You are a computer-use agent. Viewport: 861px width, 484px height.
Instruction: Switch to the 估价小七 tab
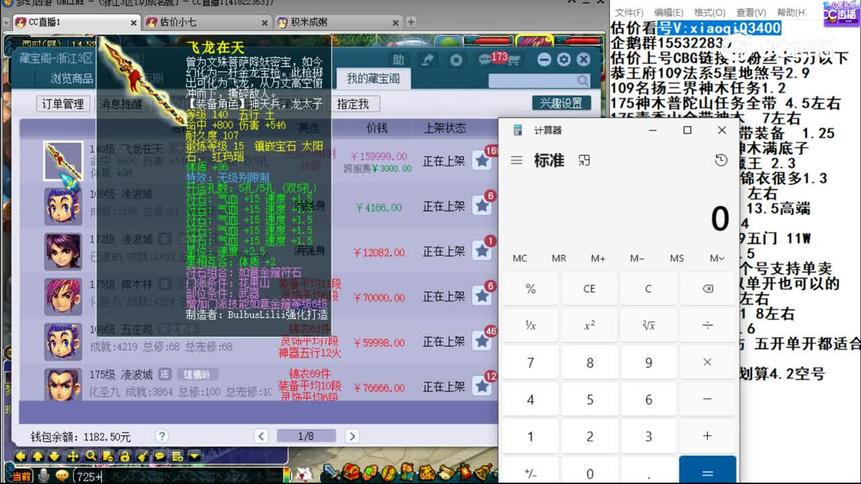[x=206, y=22]
